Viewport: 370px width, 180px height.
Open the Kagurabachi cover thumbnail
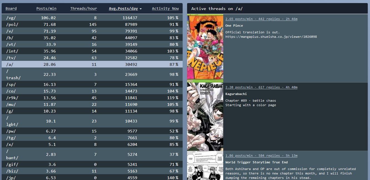coord(205,117)
